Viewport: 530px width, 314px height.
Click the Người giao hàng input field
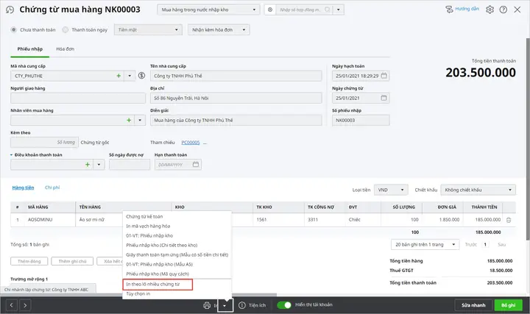click(78, 98)
